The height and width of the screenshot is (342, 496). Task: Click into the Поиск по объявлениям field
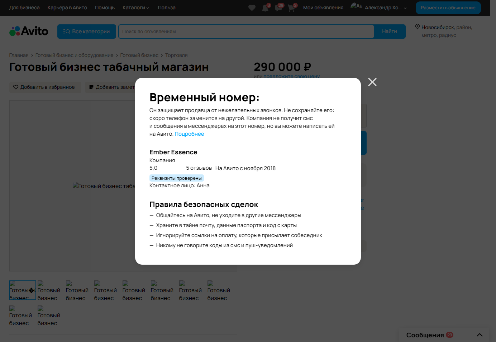246,32
